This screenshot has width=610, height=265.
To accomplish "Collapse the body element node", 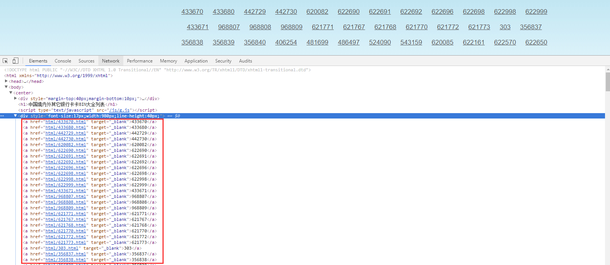I will tap(6, 87).
